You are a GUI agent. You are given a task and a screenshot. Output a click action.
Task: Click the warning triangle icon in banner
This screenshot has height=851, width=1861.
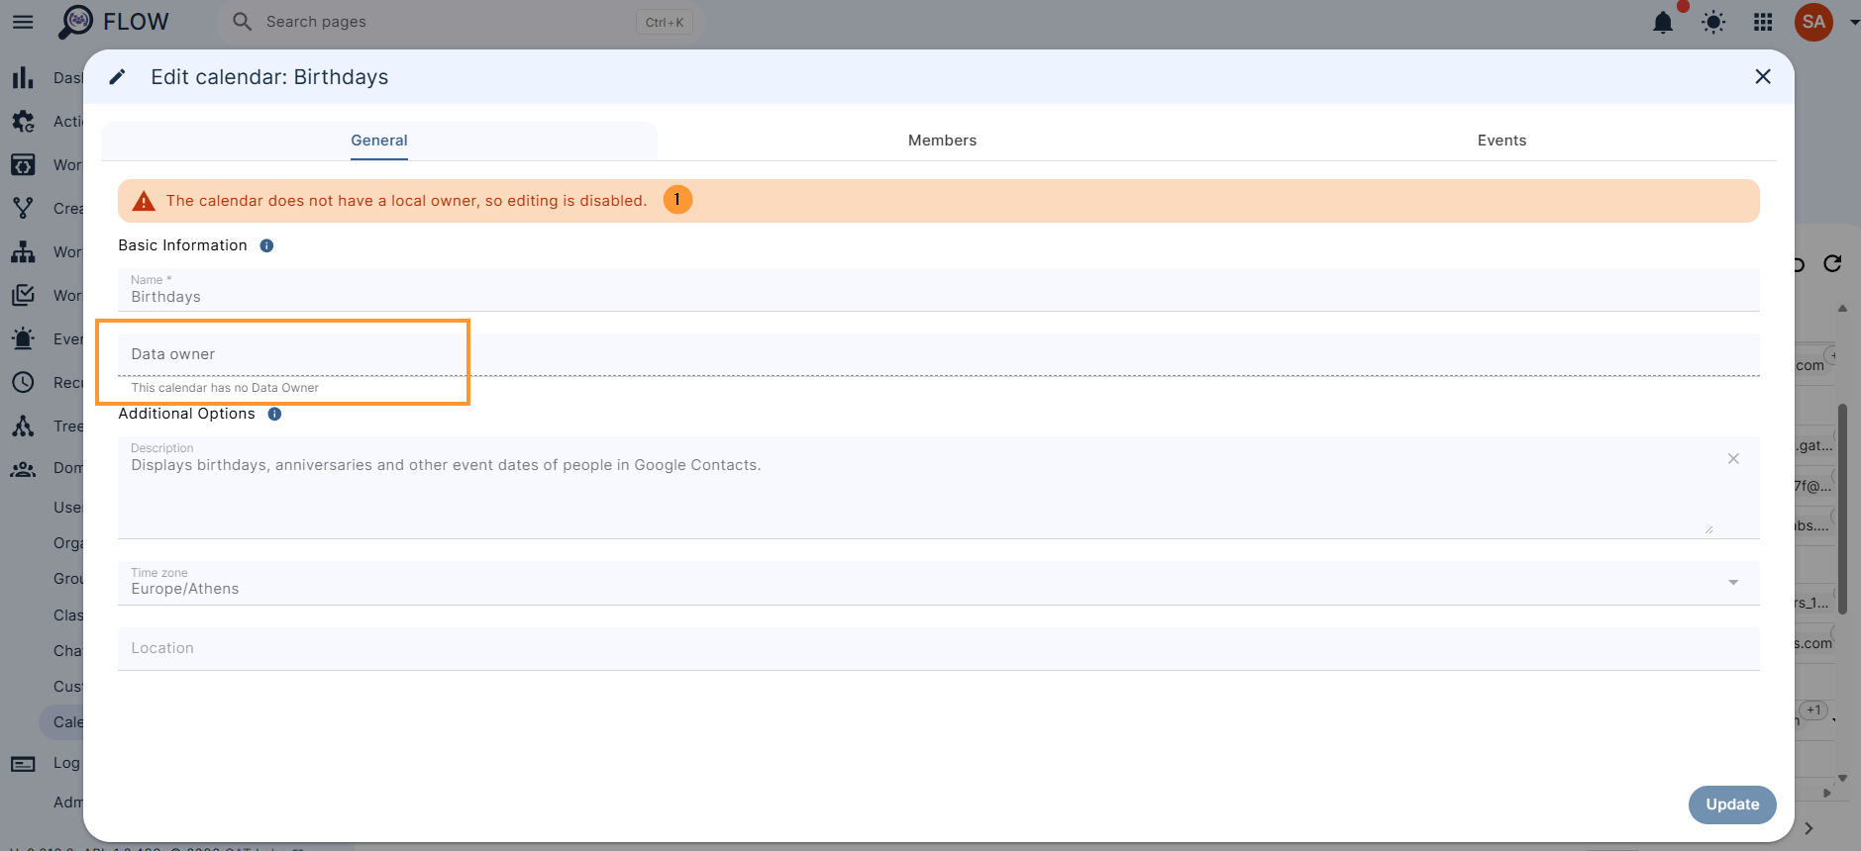pyautogui.click(x=144, y=201)
